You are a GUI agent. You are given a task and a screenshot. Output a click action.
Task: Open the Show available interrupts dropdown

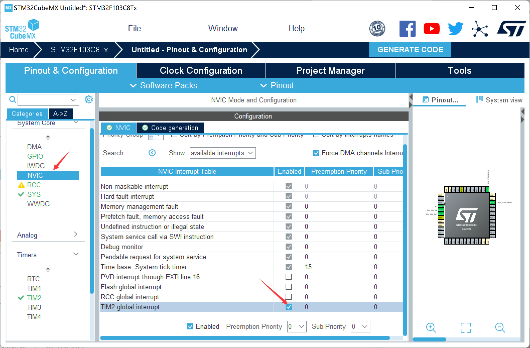pyautogui.click(x=223, y=153)
